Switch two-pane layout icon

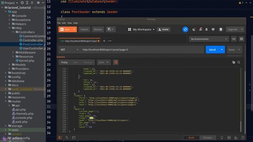pos(229,138)
